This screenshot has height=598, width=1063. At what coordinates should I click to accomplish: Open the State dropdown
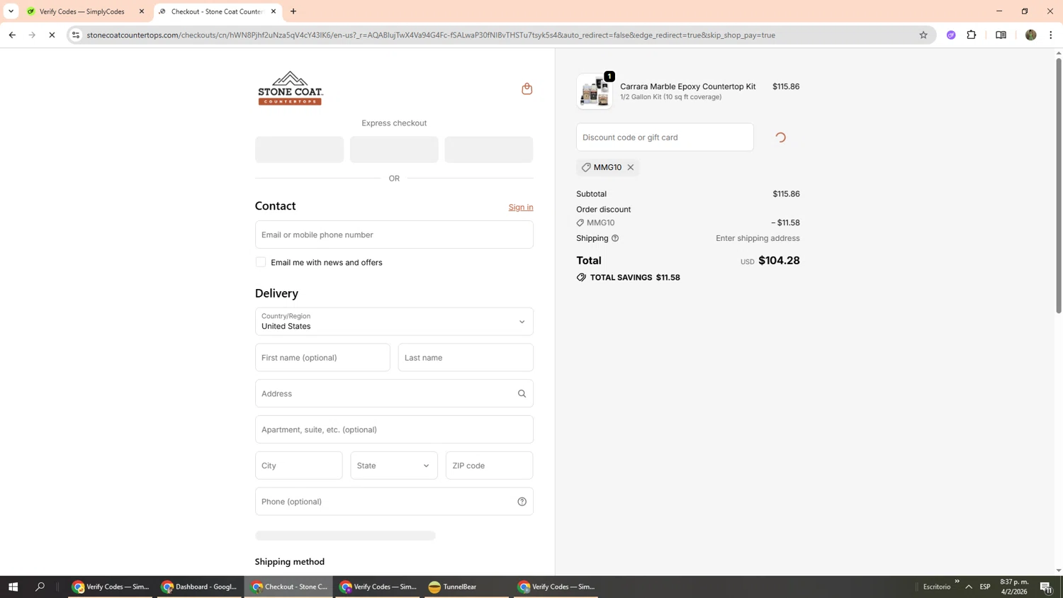click(x=394, y=466)
